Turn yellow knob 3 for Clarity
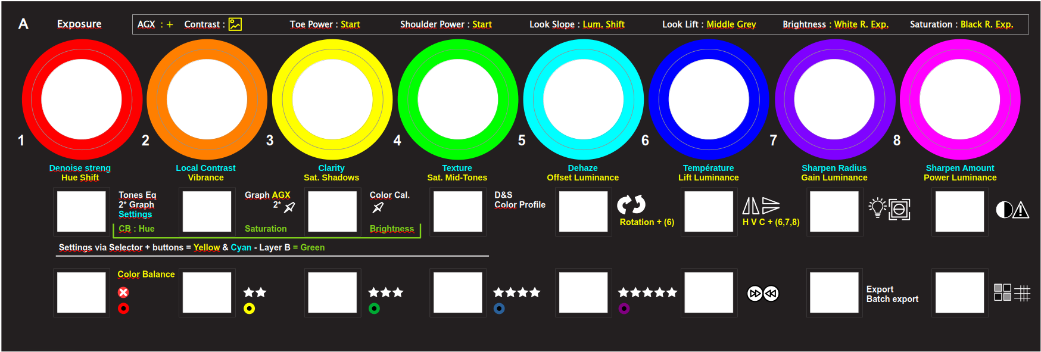The image size is (1041, 352). [x=332, y=99]
